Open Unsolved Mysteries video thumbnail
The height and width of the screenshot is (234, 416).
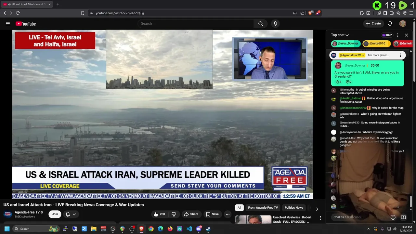click(253, 219)
